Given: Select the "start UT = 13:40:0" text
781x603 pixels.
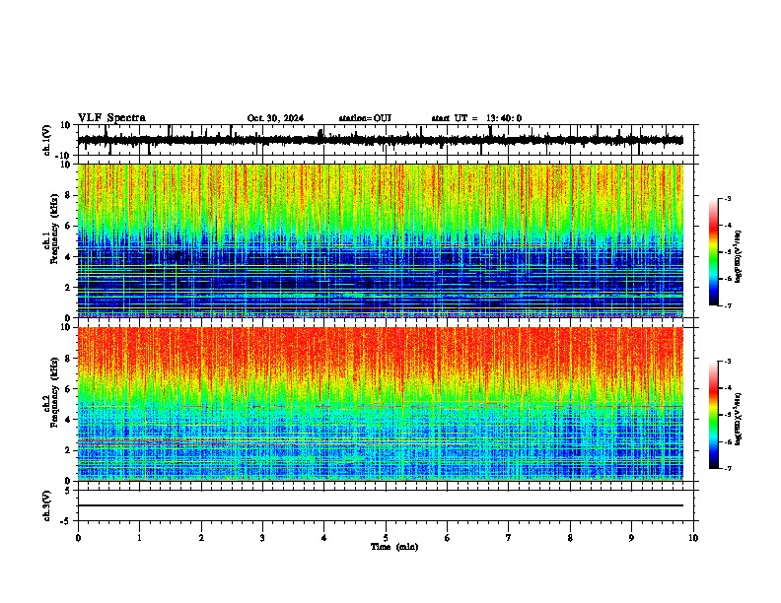Looking at the screenshot, I should coord(476,118).
